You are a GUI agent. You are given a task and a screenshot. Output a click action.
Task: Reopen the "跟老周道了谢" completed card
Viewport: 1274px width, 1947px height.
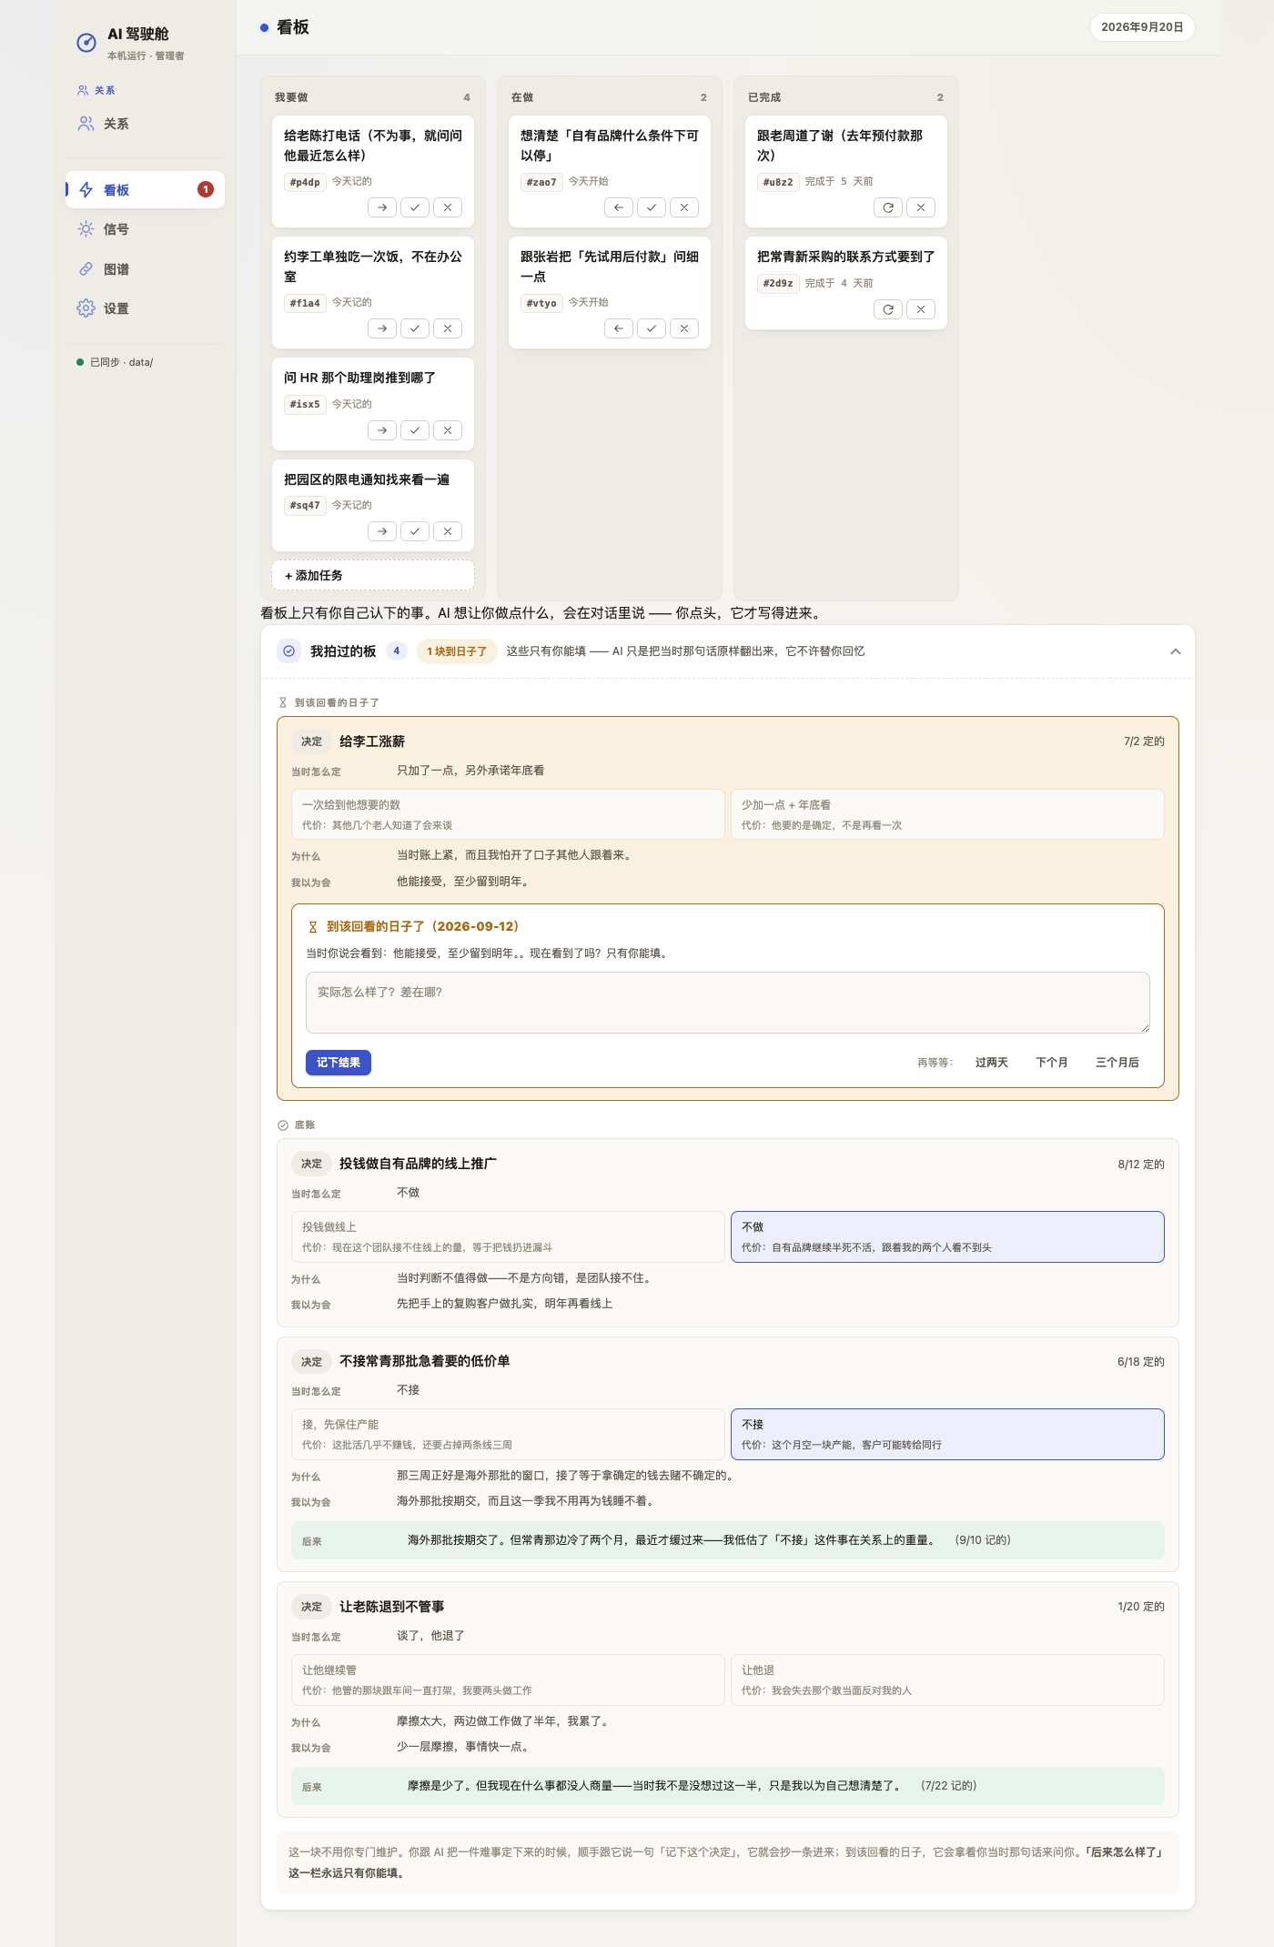click(x=888, y=207)
